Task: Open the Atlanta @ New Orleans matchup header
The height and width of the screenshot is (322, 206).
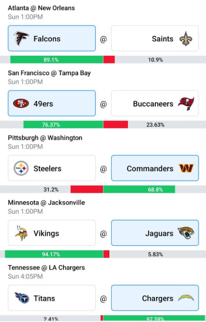Action: [41, 8]
